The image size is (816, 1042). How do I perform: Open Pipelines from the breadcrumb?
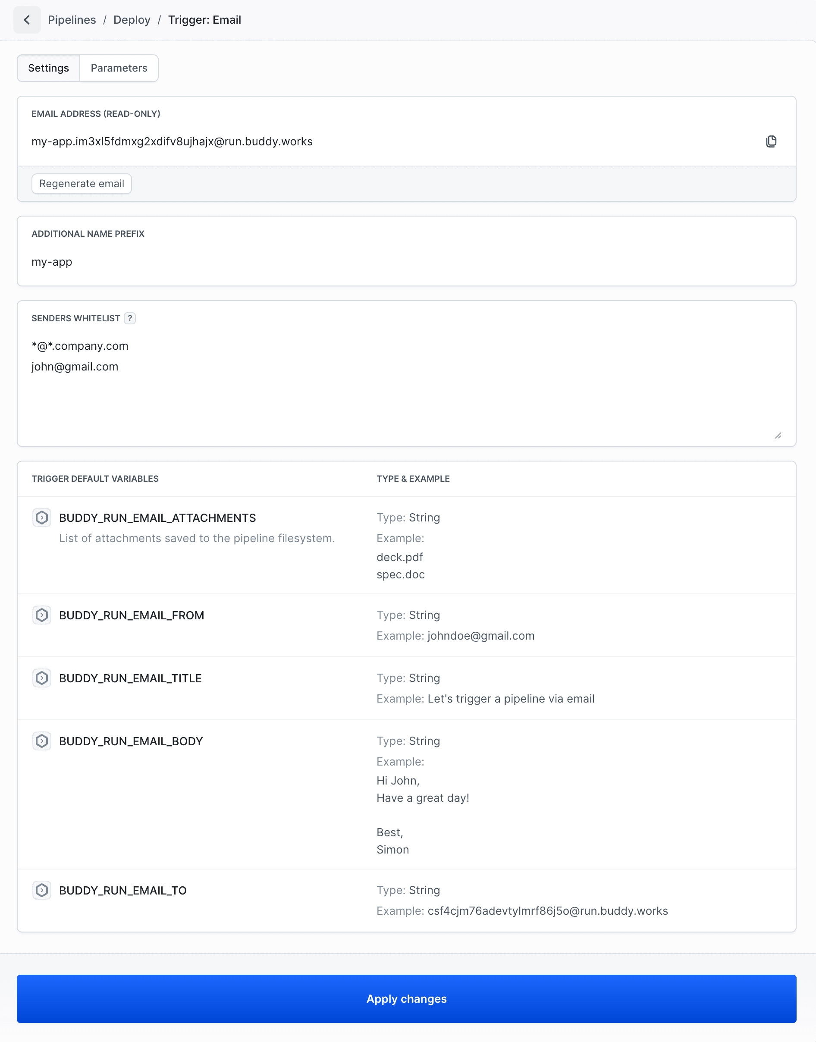pos(72,19)
